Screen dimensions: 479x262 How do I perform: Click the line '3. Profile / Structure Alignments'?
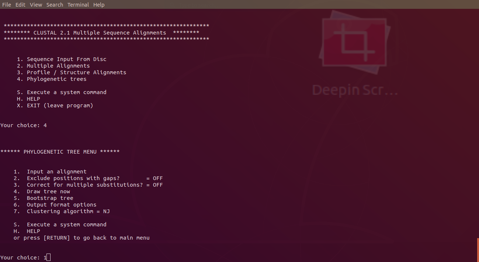click(x=72, y=72)
